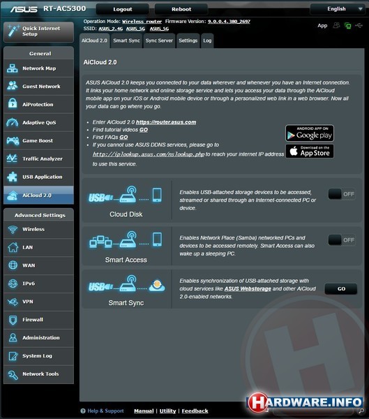The image size is (369, 419).
Task: Click the VPN icon in the sidebar
Action: (x=13, y=302)
